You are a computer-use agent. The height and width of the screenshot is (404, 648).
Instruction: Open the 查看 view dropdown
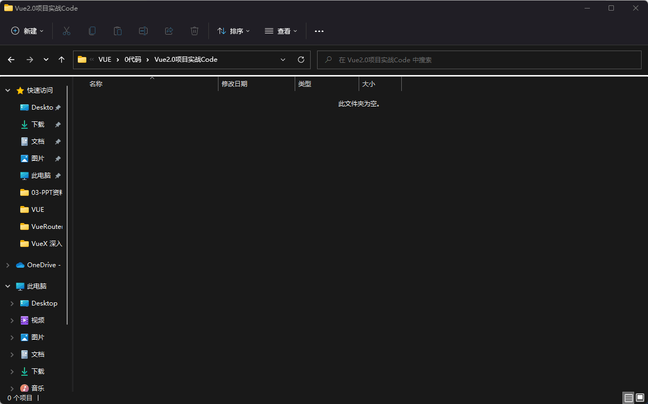[281, 31]
